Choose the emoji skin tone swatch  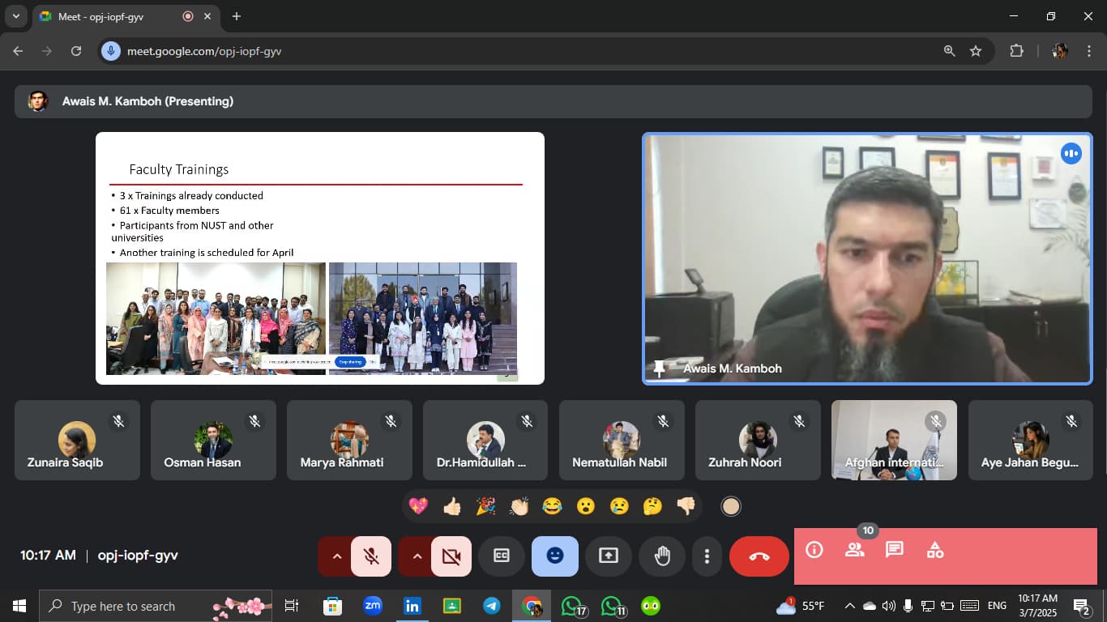pyautogui.click(x=731, y=506)
